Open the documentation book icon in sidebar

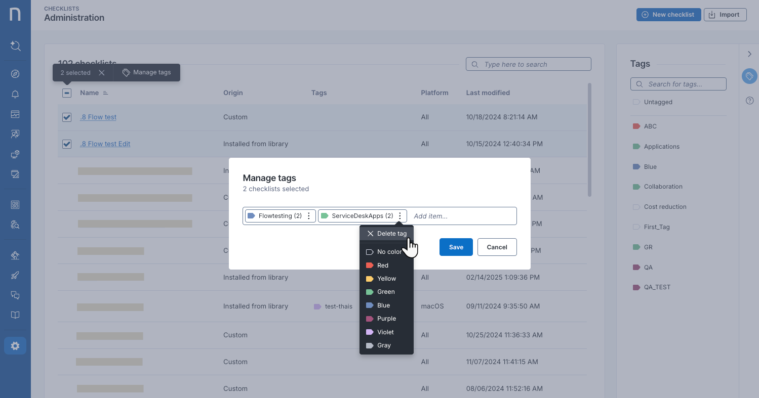tap(15, 315)
